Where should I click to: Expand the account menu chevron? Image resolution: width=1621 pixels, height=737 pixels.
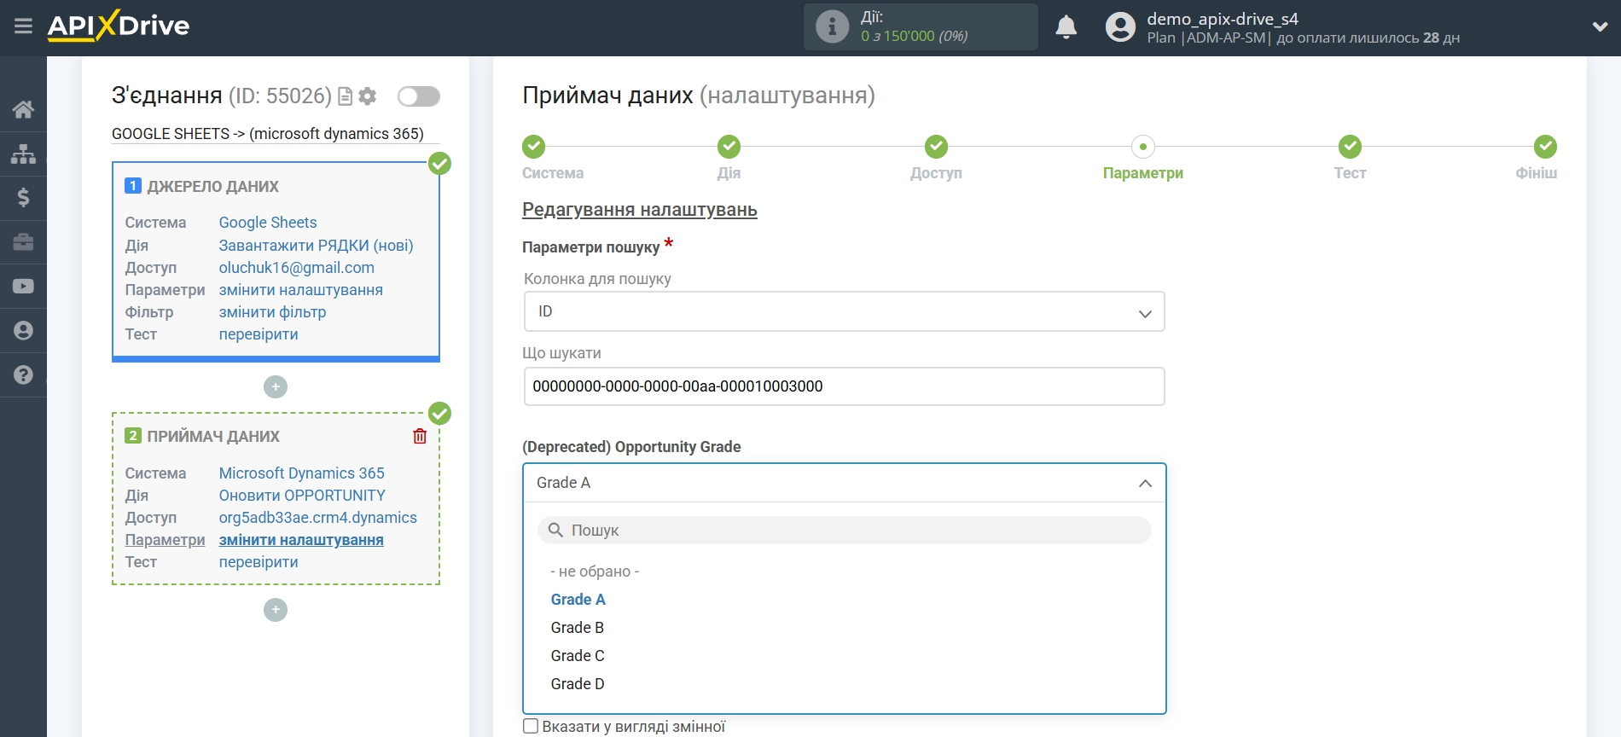(1600, 27)
